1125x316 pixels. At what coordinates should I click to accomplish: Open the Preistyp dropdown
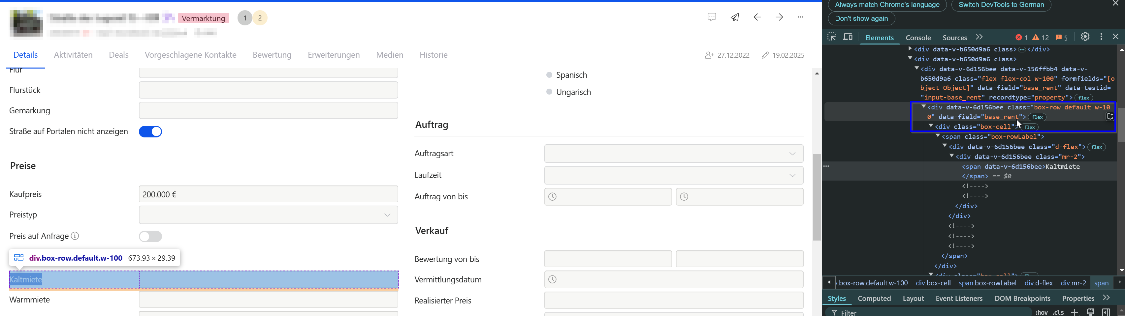(x=268, y=215)
